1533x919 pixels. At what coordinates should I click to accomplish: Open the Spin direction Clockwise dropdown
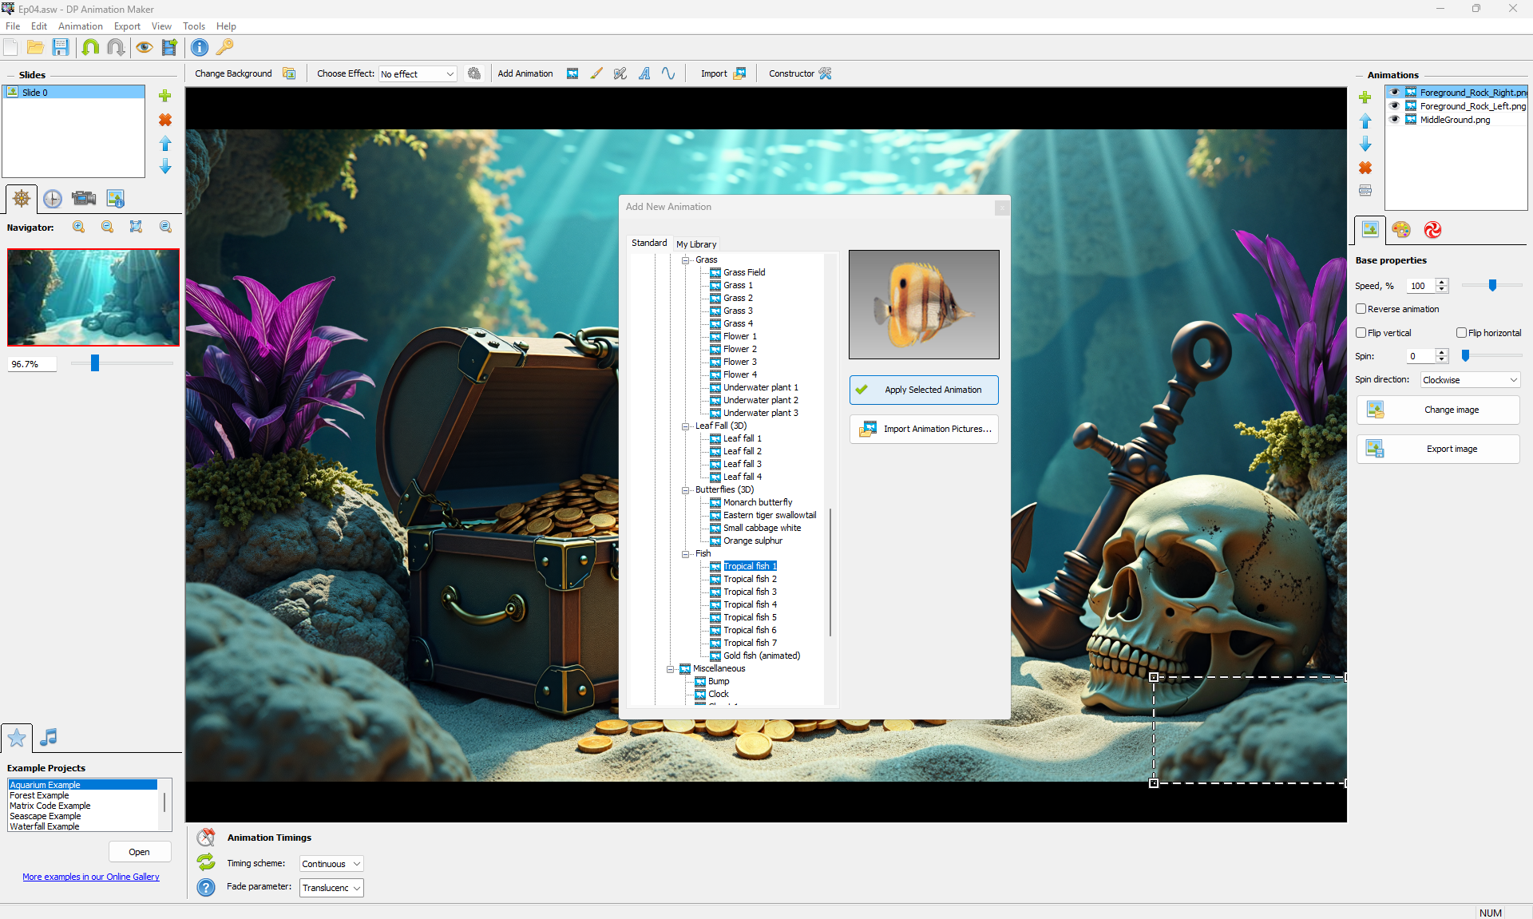click(x=1470, y=380)
